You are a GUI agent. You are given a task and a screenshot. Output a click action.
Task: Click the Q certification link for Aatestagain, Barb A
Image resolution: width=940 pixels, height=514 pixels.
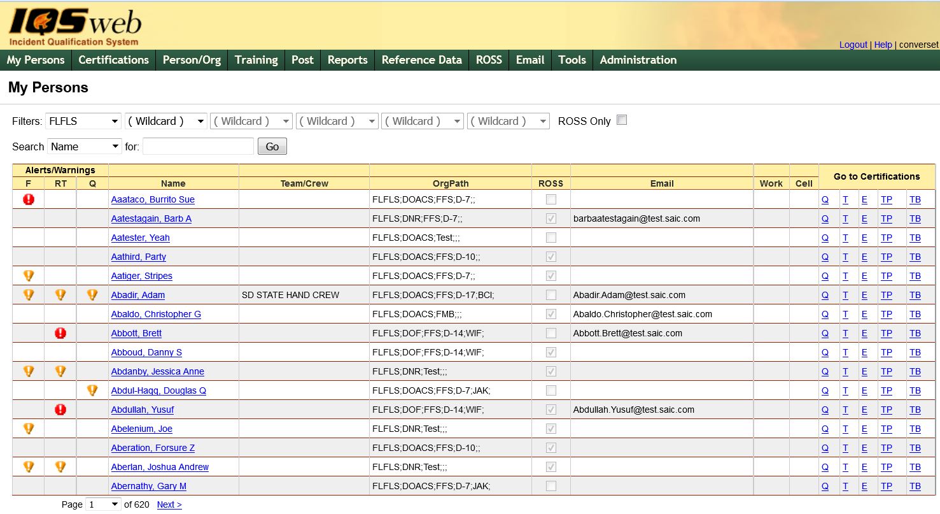825,218
